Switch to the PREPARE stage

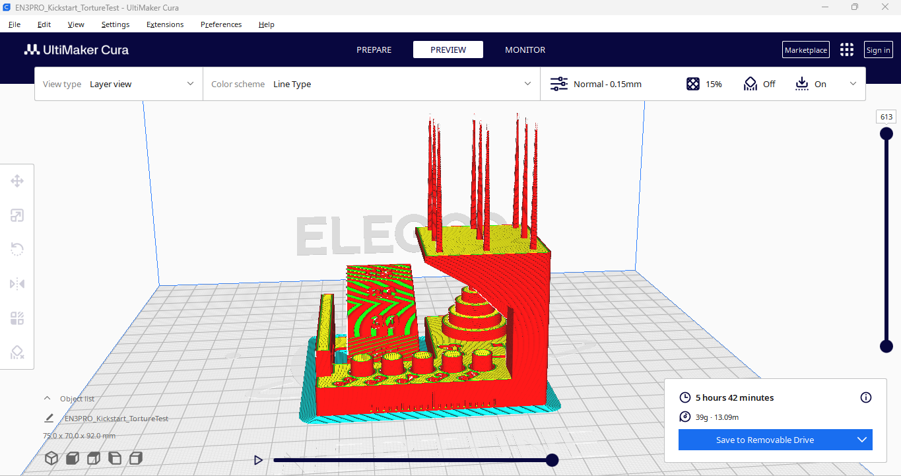coord(374,50)
